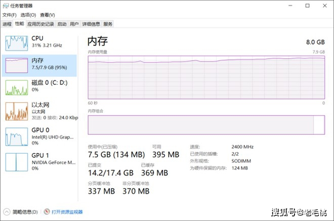Open the 以太网 network graph
This screenshot has height=221, width=334.
click(x=17, y=111)
